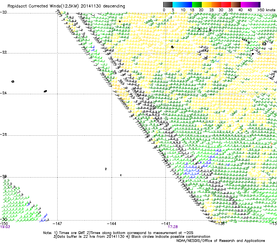Pick the red 30-35 knots legend swatch
The image size is (277, 243).
[x=226, y=4]
